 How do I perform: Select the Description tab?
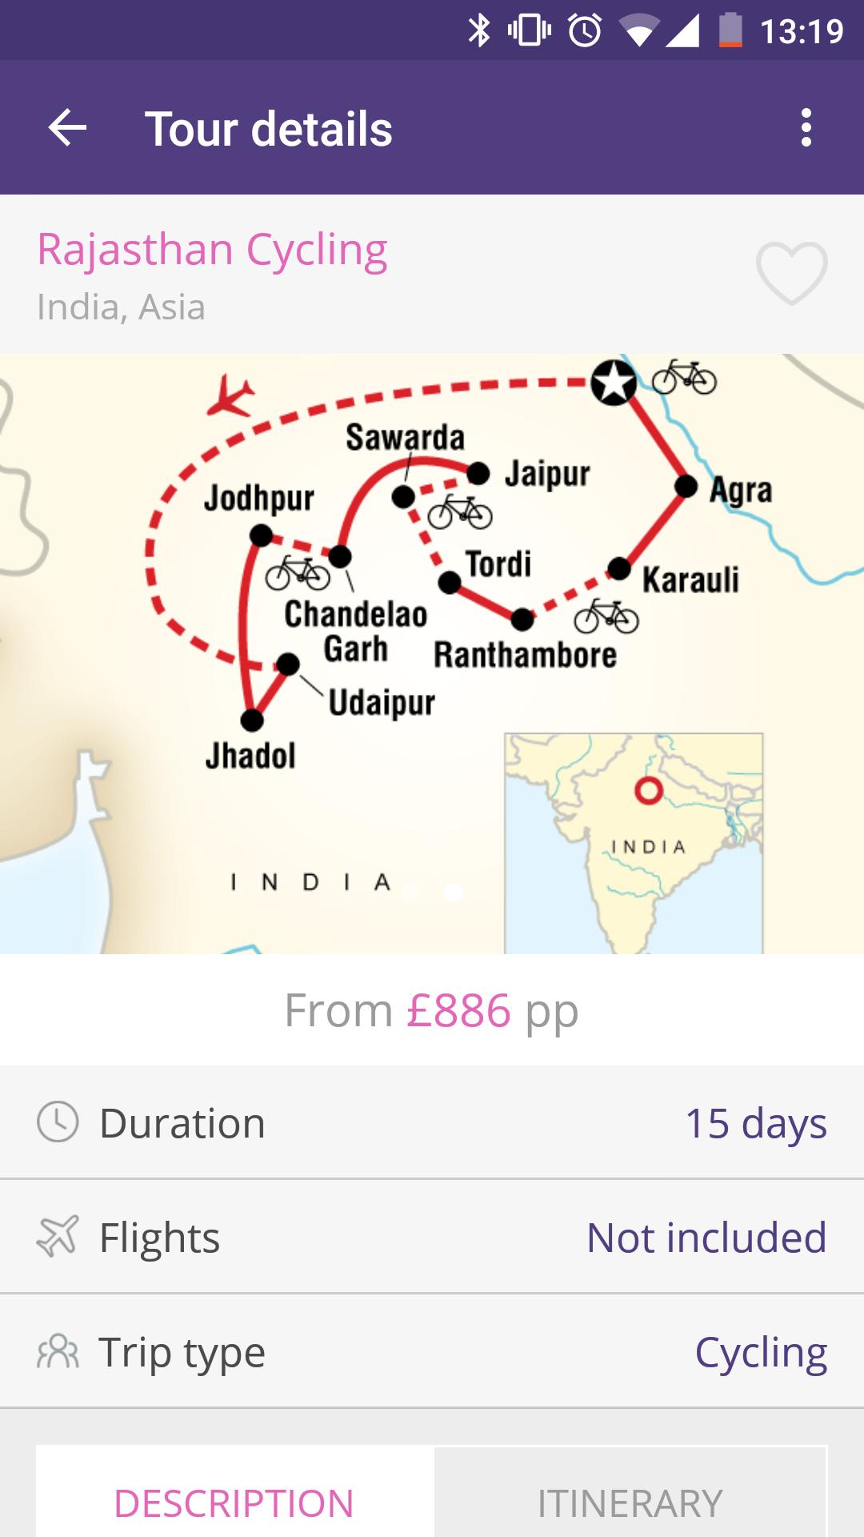click(234, 1503)
